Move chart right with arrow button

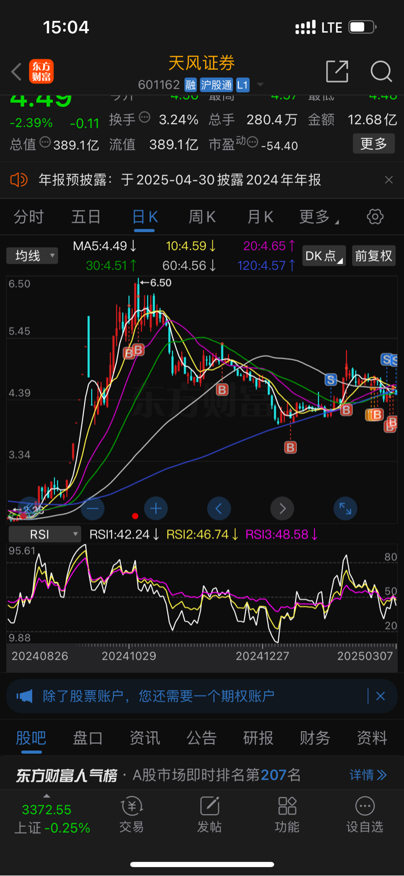[x=282, y=508]
